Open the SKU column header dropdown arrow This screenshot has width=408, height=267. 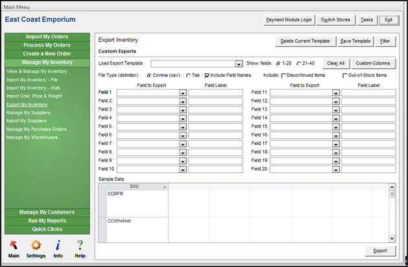165,187
